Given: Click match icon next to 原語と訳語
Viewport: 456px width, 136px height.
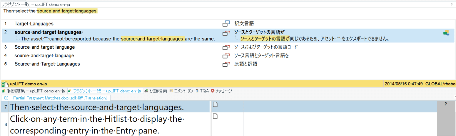Looking at the screenshot, I should (226, 64).
